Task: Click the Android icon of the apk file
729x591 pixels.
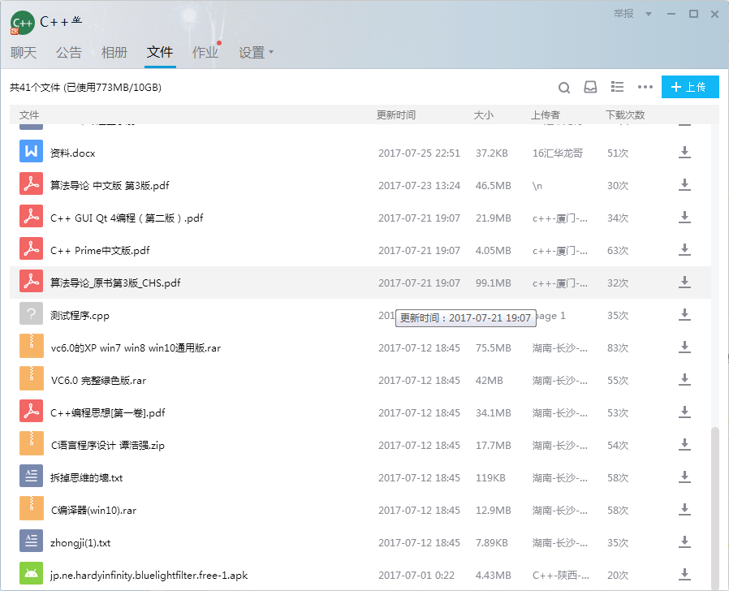Action: coord(31,573)
